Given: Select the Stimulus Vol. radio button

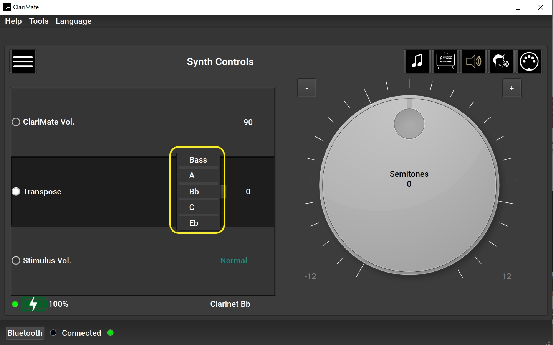Looking at the screenshot, I should coord(16,261).
